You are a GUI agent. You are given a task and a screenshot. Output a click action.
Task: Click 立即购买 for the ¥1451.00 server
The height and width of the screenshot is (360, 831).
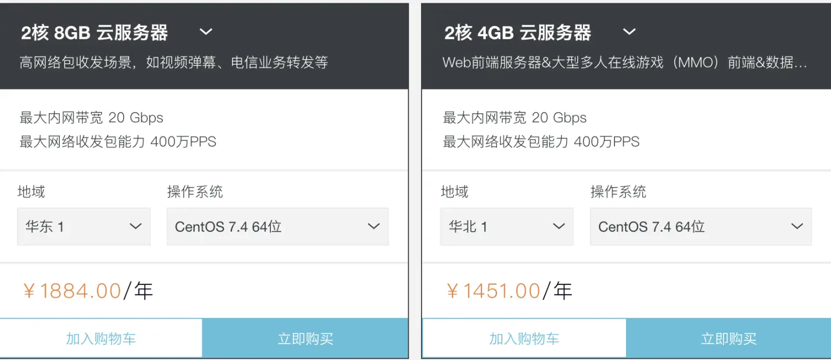(x=729, y=338)
